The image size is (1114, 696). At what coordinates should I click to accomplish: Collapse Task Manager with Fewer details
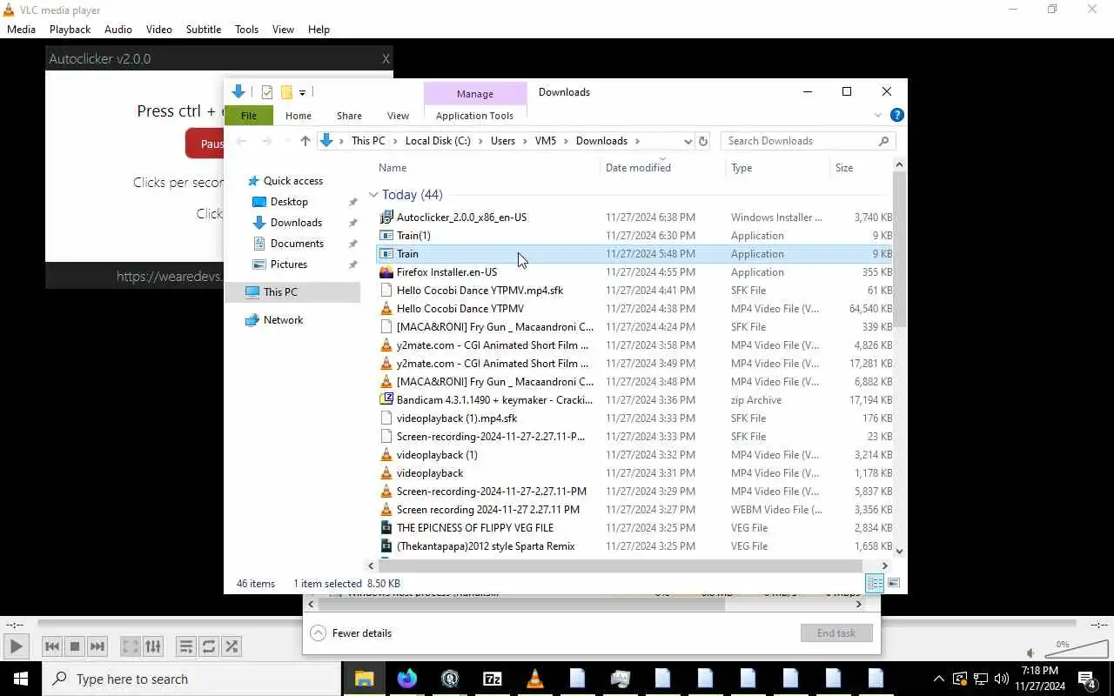351,633
